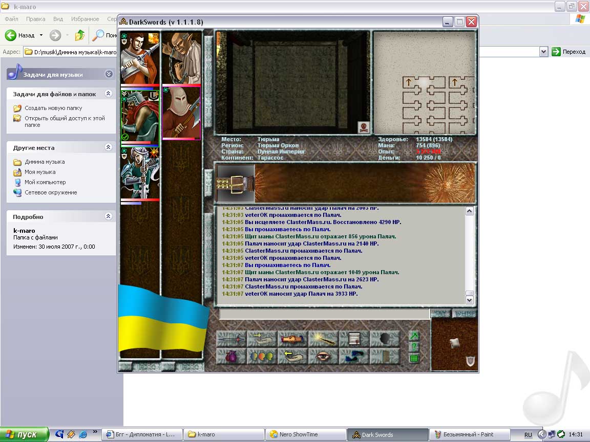The height and width of the screenshot is (442, 590).
Task: Open the purple bag inventory icon
Action: [231, 356]
